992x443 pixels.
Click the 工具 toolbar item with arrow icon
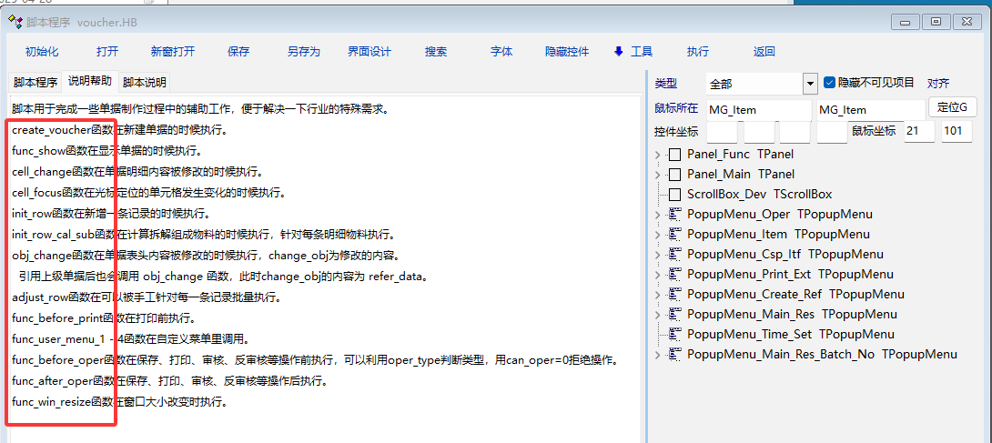(633, 52)
